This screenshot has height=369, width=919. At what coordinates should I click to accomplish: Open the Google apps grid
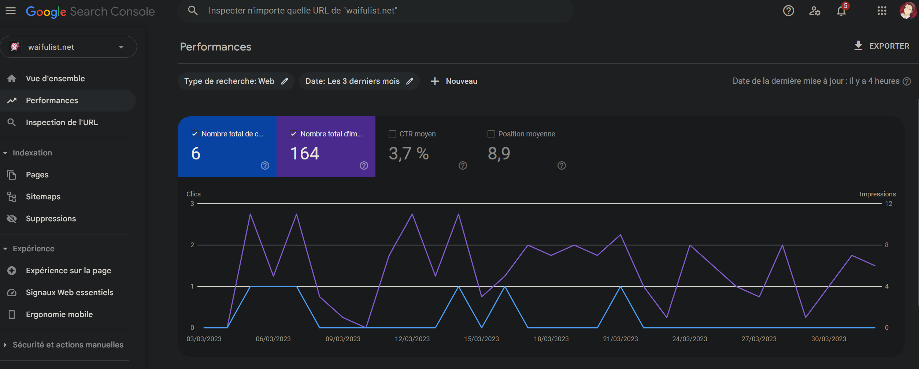pyautogui.click(x=882, y=11)
